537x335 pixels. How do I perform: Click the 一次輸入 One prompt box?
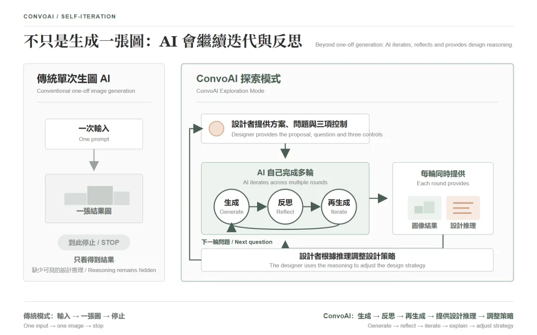[x=94, y=134]
